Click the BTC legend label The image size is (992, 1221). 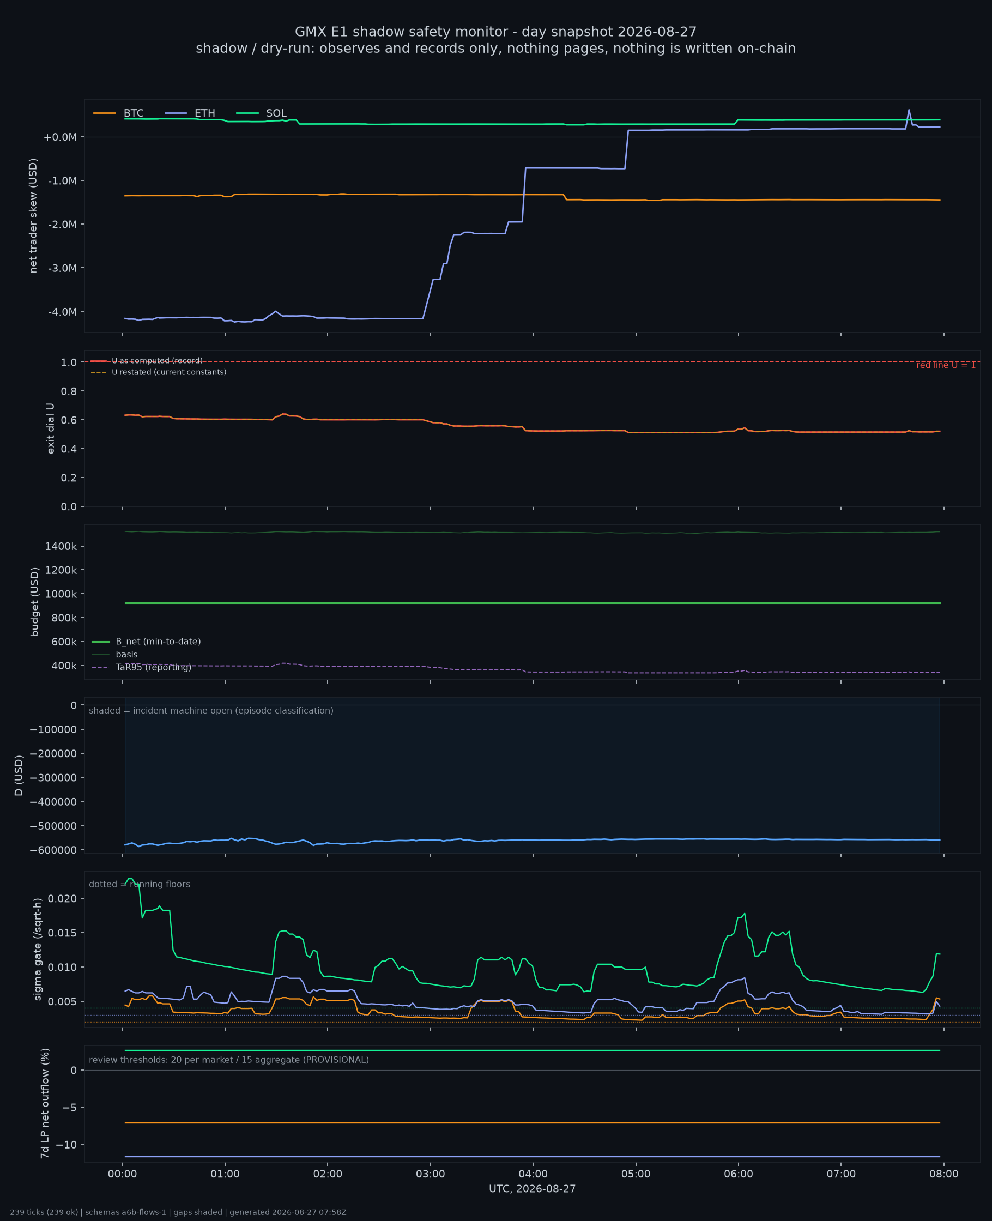click(x=134, y=113)
